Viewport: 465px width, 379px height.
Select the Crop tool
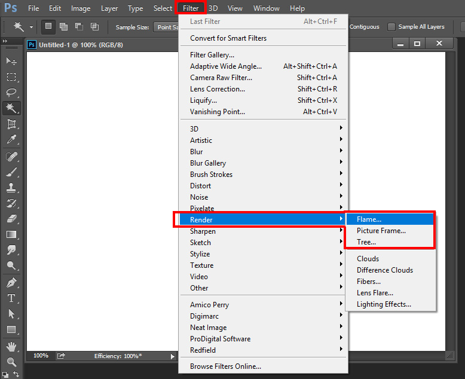11,124
